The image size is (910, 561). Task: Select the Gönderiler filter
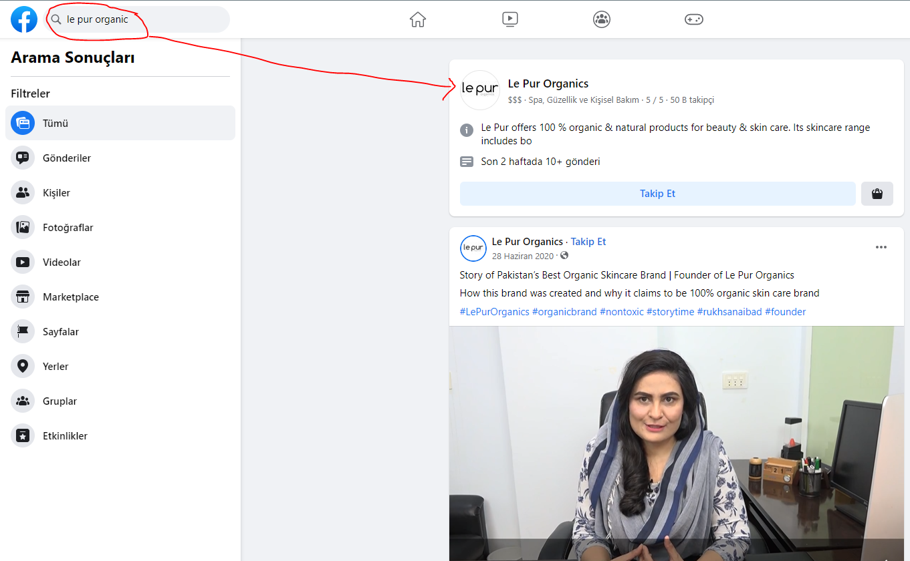click(120, 158)
